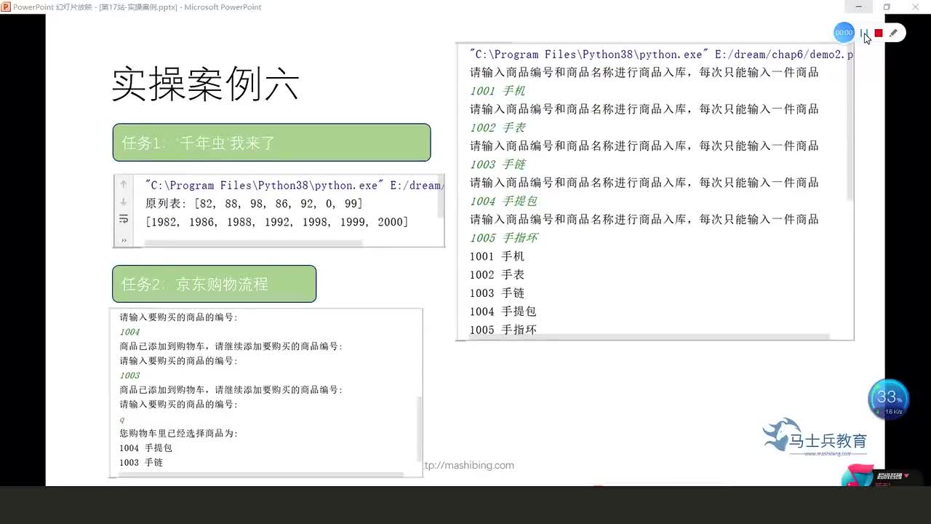The width and height of the screenshot is (931, 524).
Task: Click the green italic 1005 手指环 line
Action: click(503, 238)
